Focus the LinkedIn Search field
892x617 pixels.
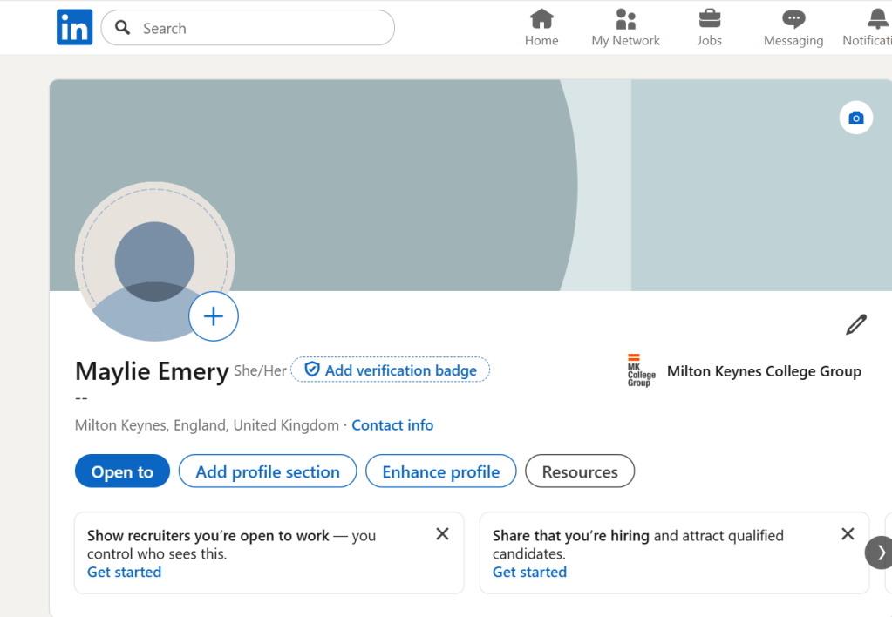pos(262,28)
